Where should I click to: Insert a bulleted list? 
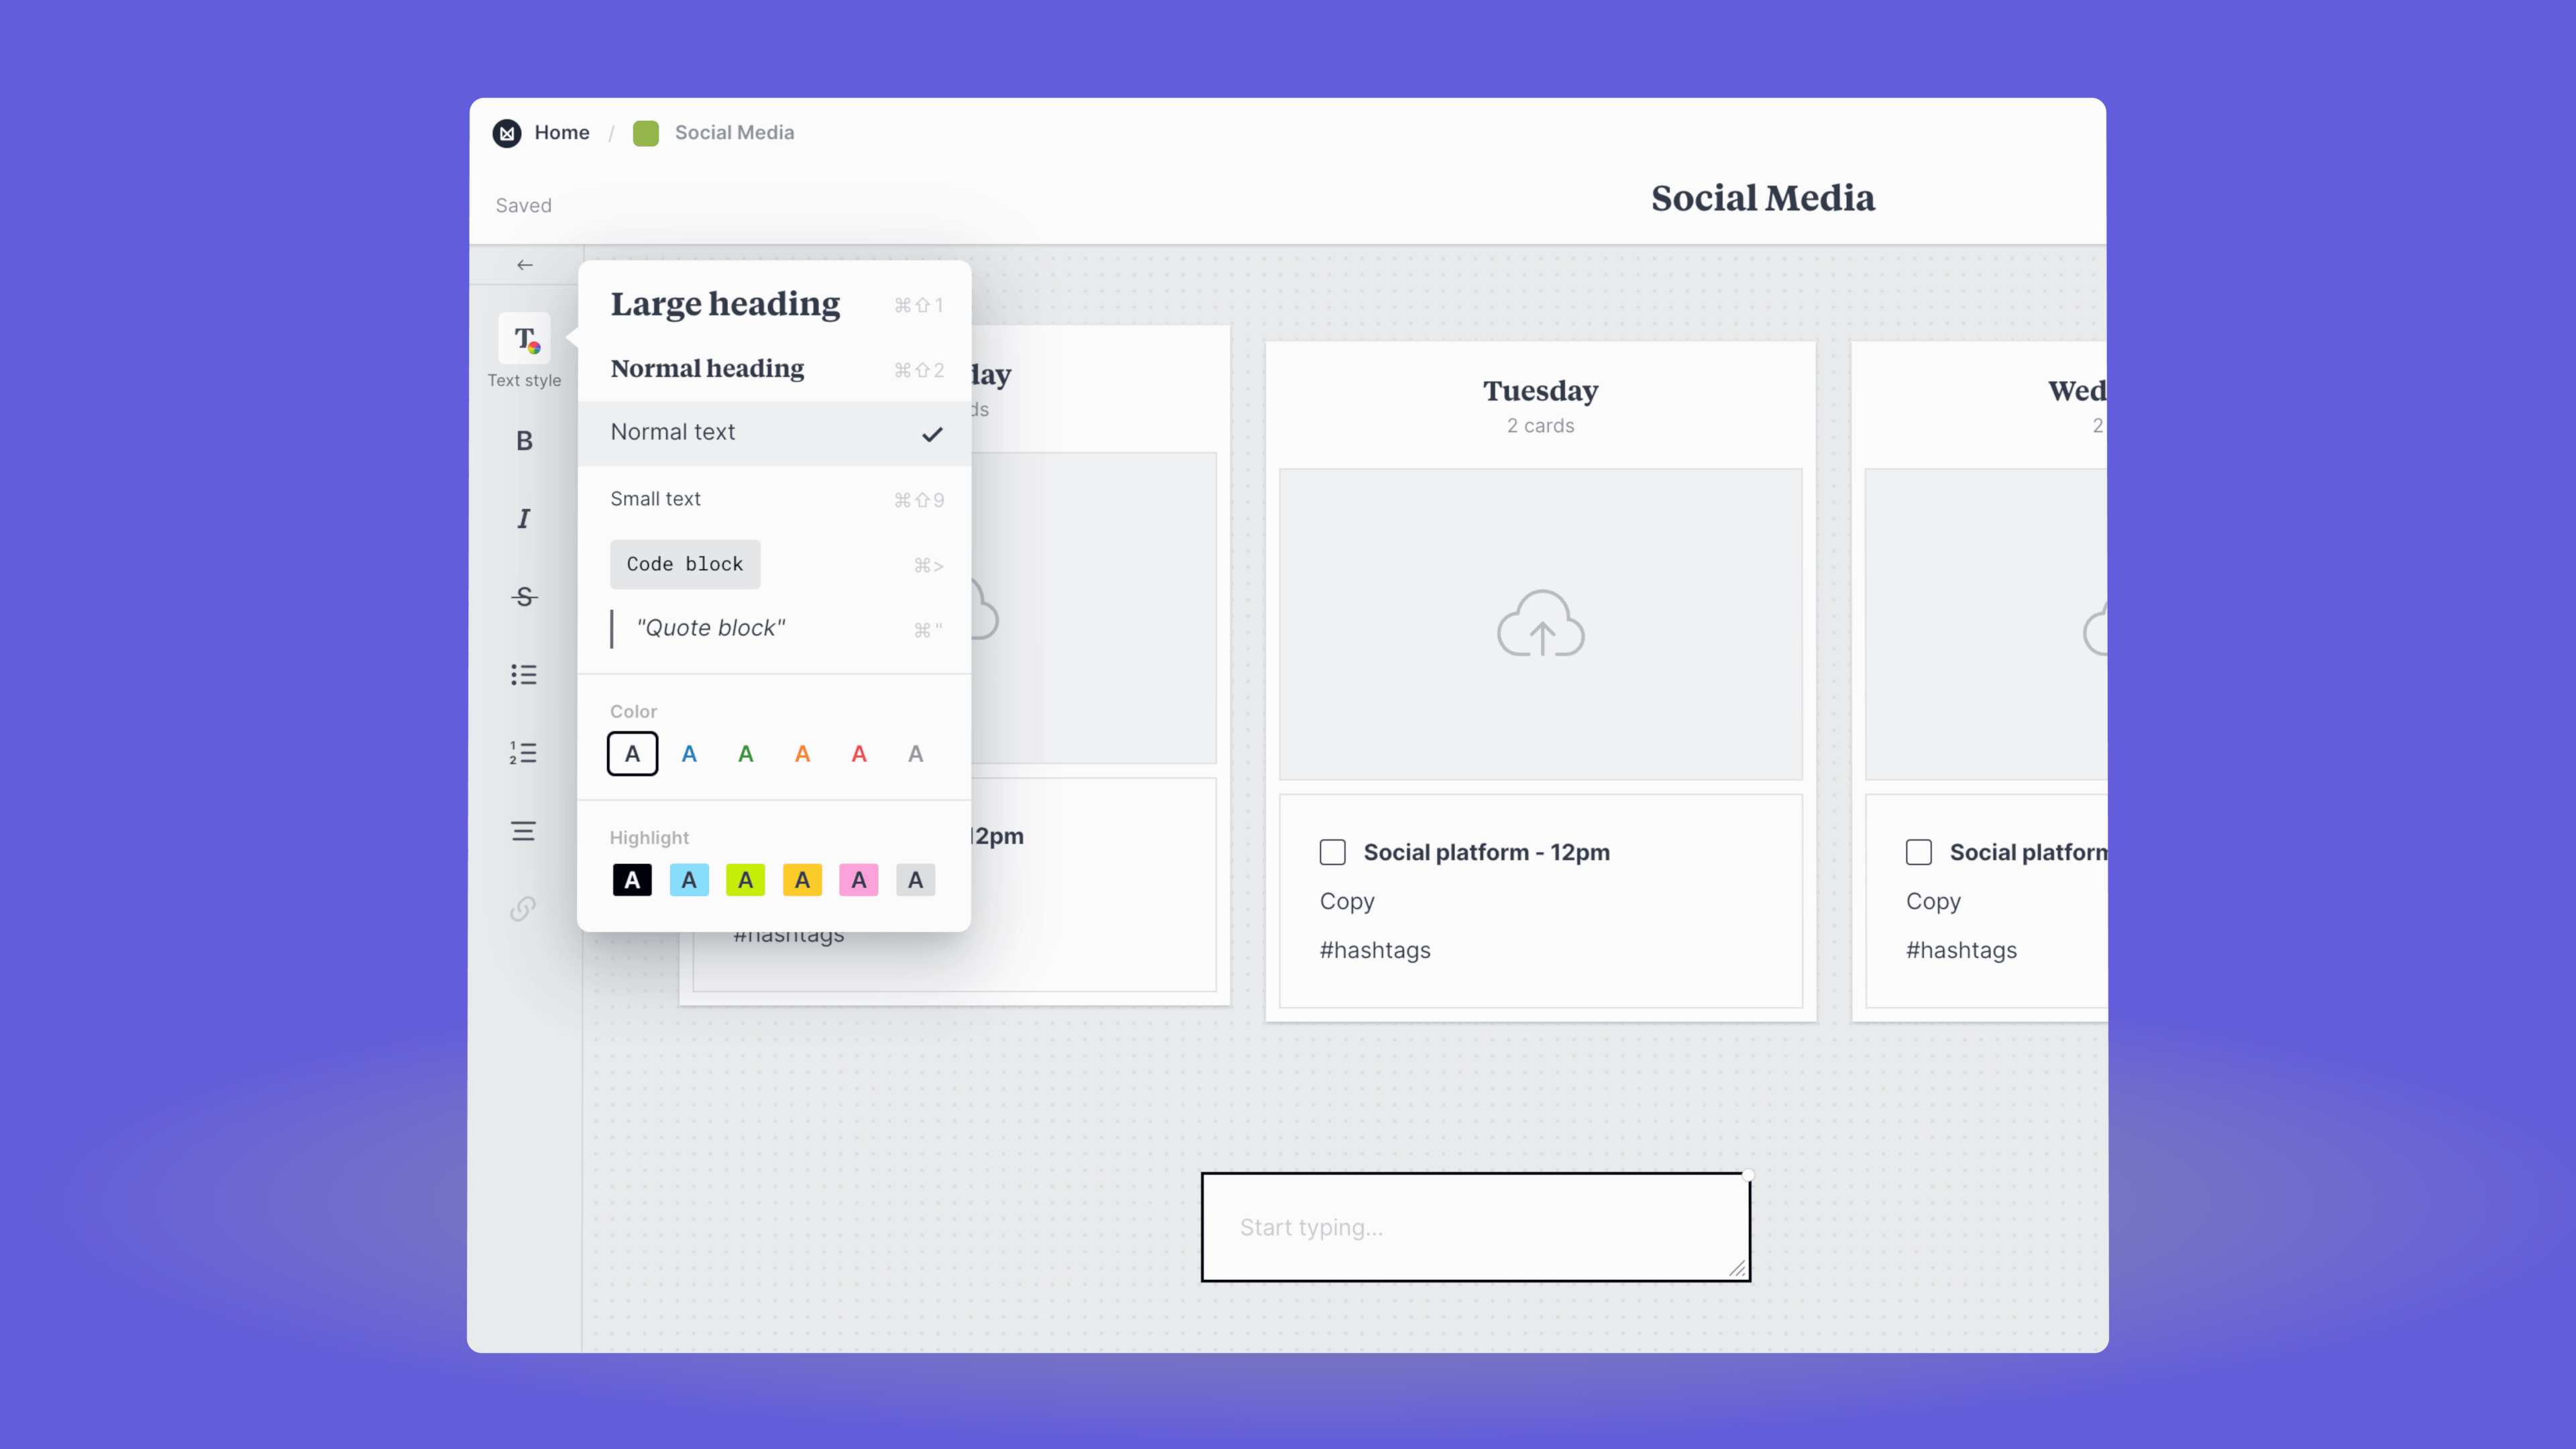tap(524, 675)
